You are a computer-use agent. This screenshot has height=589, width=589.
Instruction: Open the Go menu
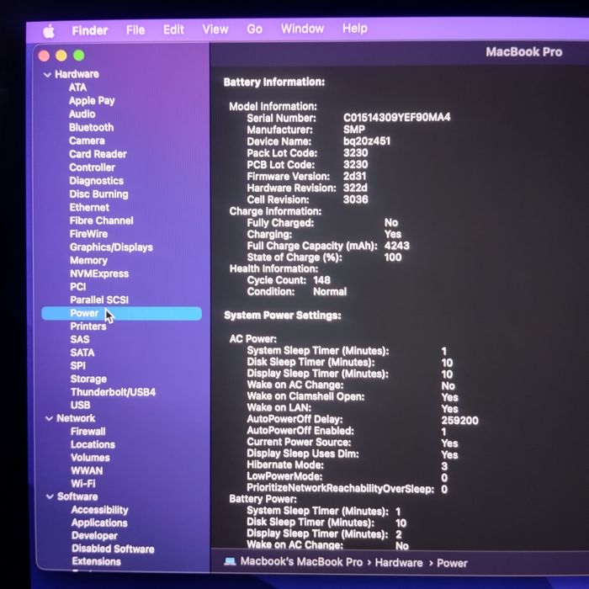(254, 29)
